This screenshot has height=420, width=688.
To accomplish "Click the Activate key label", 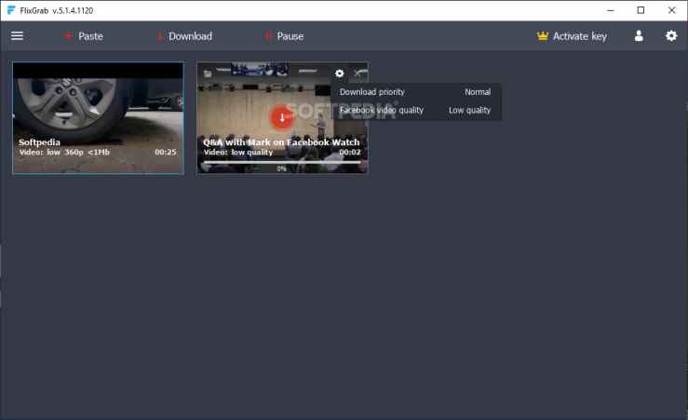I will [x=579, y=36].
